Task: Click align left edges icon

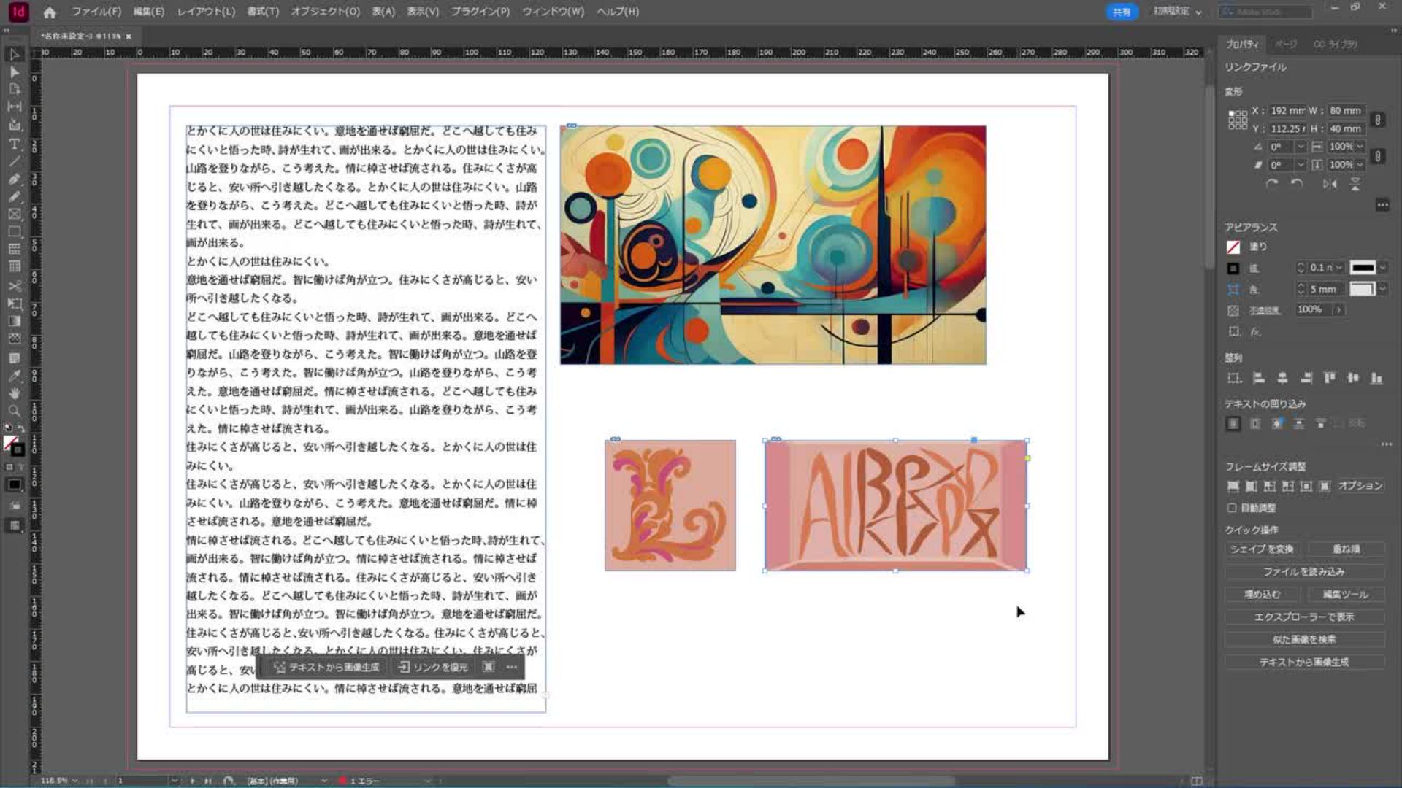Action: click(1258, 378)
